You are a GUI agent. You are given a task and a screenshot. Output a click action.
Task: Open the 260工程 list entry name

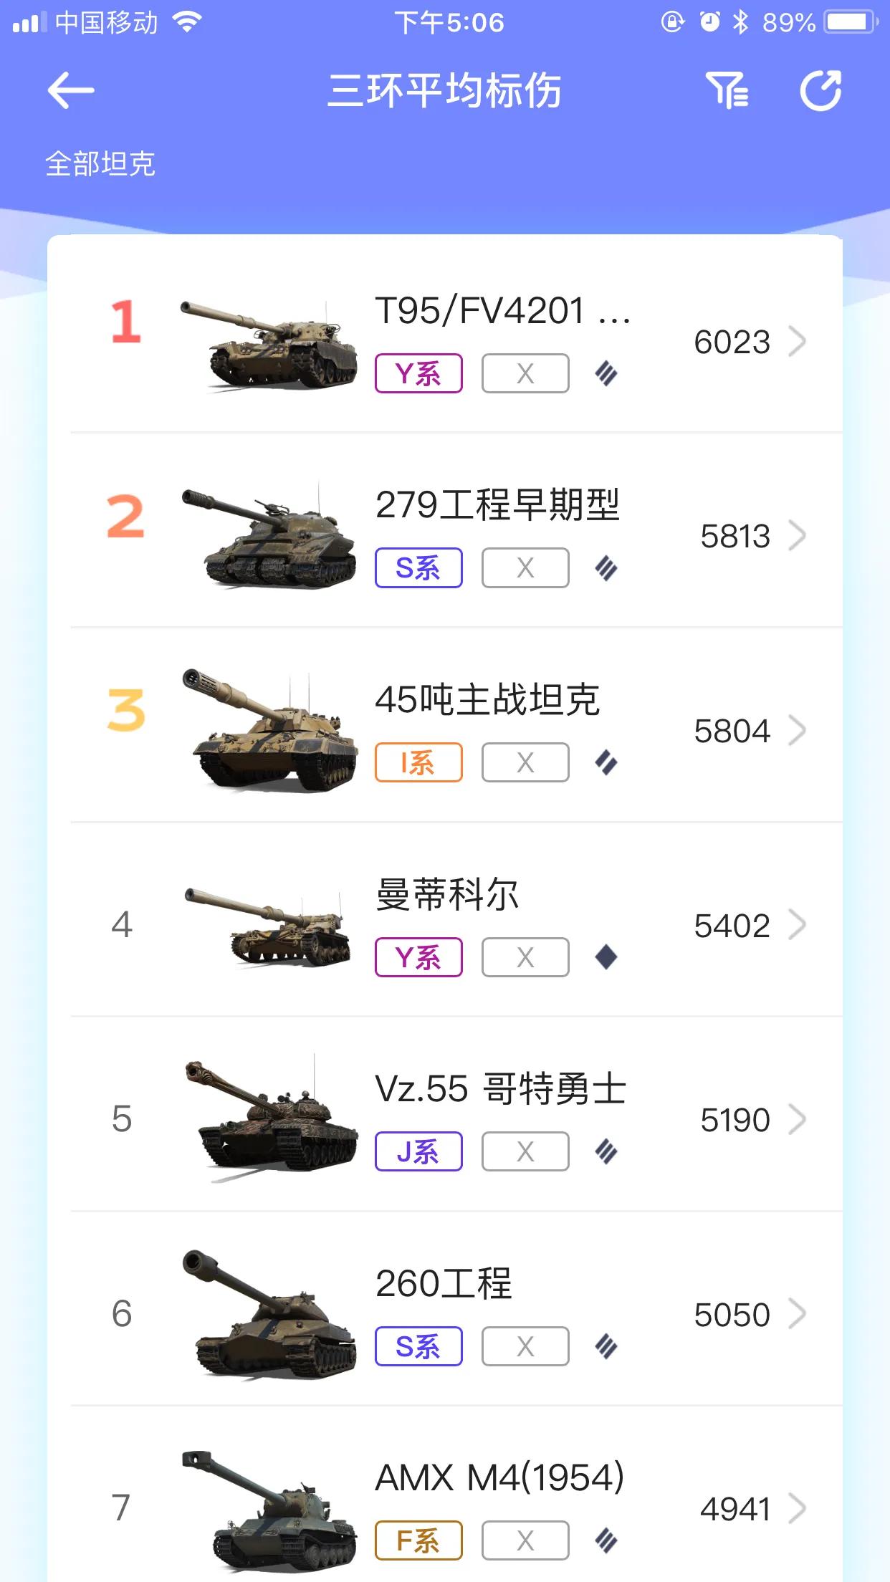[444, 1283]
